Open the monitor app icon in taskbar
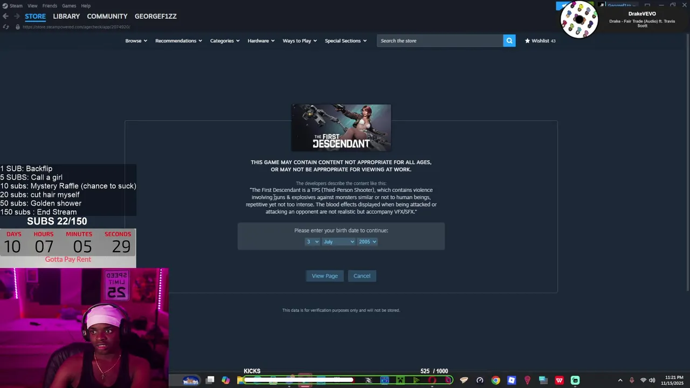This screenshot has width=690, height=388. [543, 380]
